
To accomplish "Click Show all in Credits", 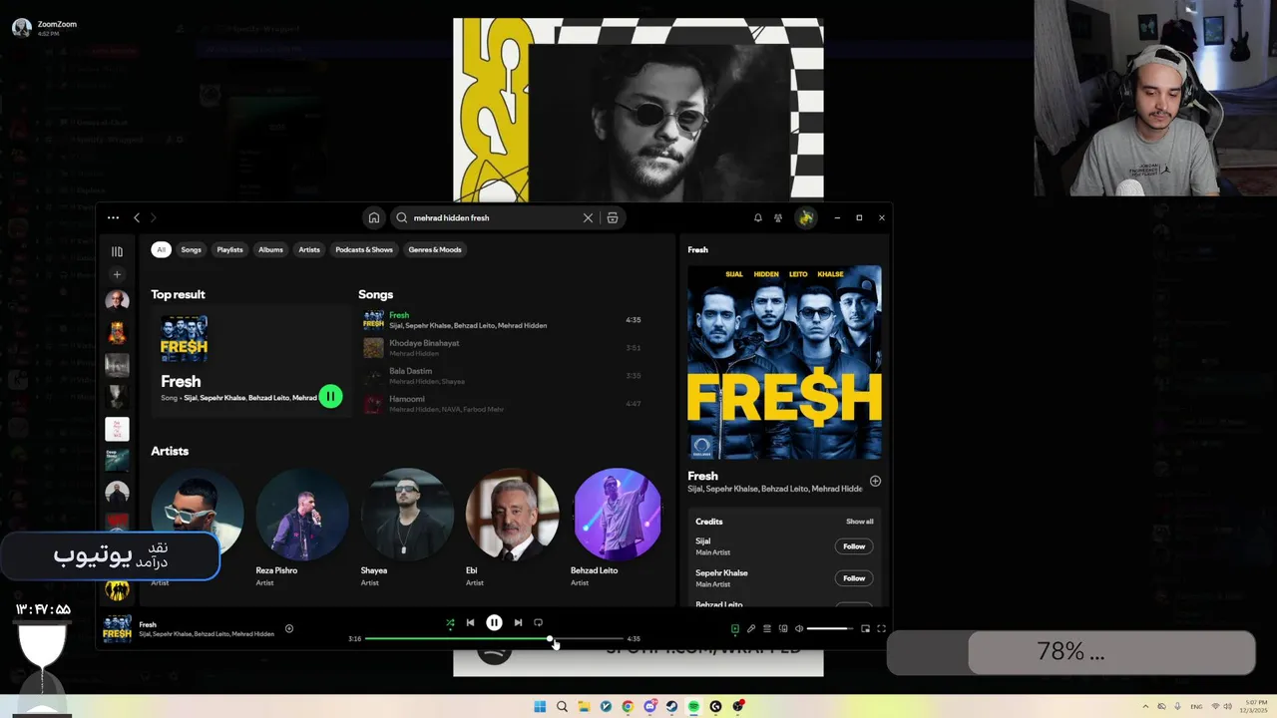I will pos(859,522).
